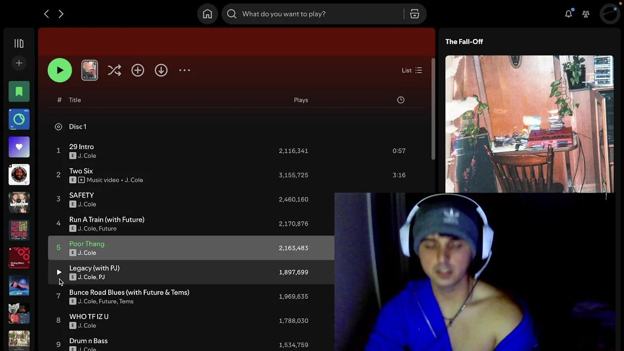Click play count 3,155,725
Screen dimensions: 624x351
click(x=293, y=175)
